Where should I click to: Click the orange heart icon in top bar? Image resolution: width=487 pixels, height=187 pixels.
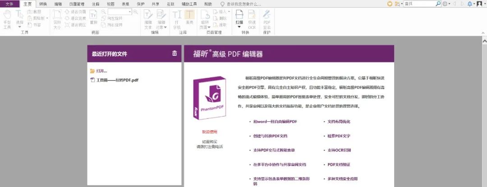pyautogui.click(x=390, y=4)
